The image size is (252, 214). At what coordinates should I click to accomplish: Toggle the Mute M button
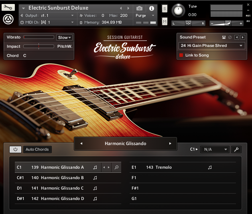point(165,21)
